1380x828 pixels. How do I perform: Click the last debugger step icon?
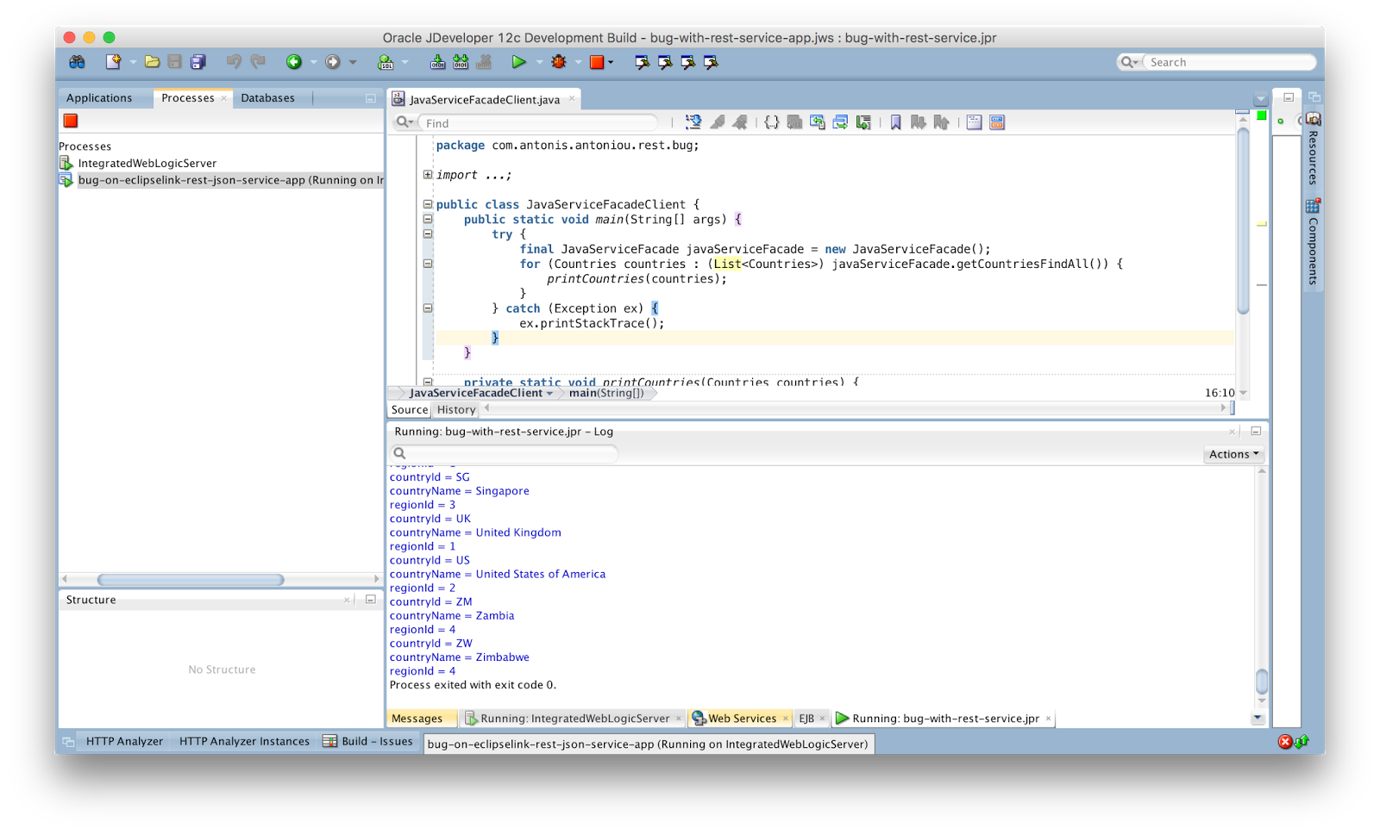pyautogui.click(x=711, y=62)
